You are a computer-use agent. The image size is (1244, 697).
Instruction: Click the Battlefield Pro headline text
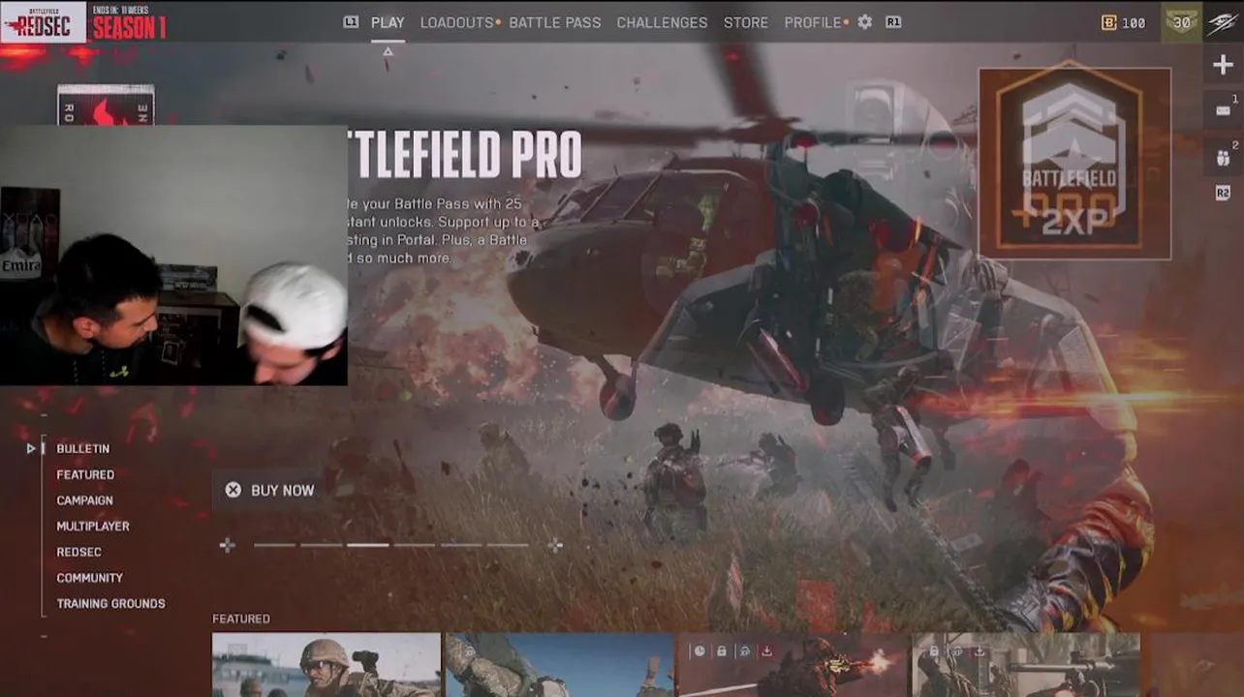point(465,155)
